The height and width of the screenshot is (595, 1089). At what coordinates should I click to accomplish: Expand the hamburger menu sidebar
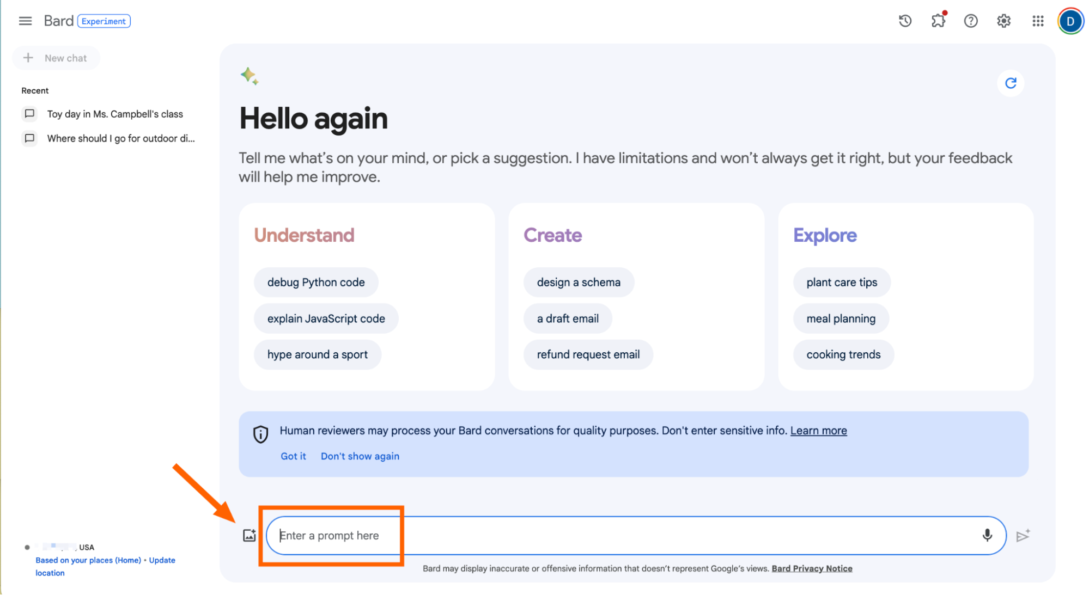pyautogui.click(x=25, y=20)
